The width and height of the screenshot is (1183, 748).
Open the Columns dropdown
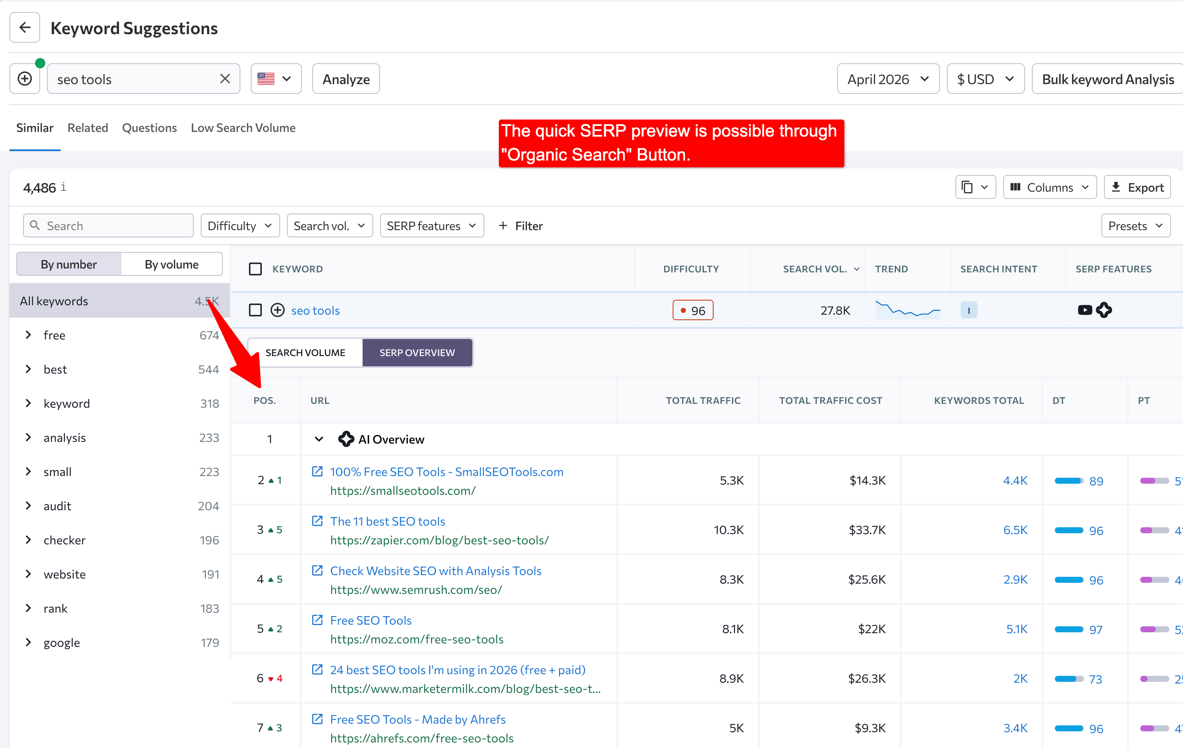1049,187
